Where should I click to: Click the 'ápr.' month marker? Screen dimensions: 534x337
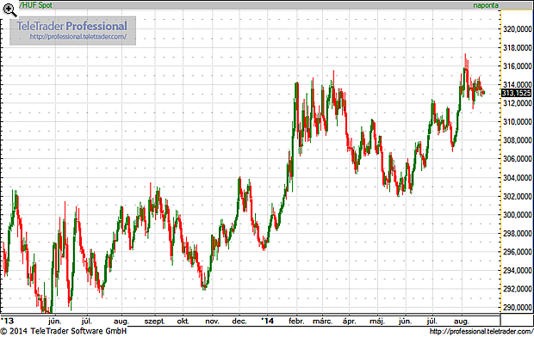click(349, 322)
